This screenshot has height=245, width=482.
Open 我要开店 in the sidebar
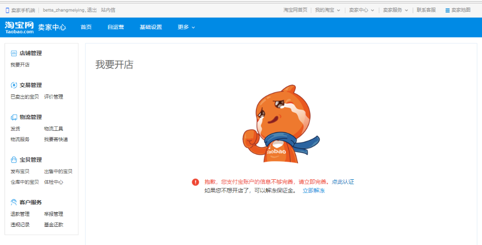(x=20, y=65)
